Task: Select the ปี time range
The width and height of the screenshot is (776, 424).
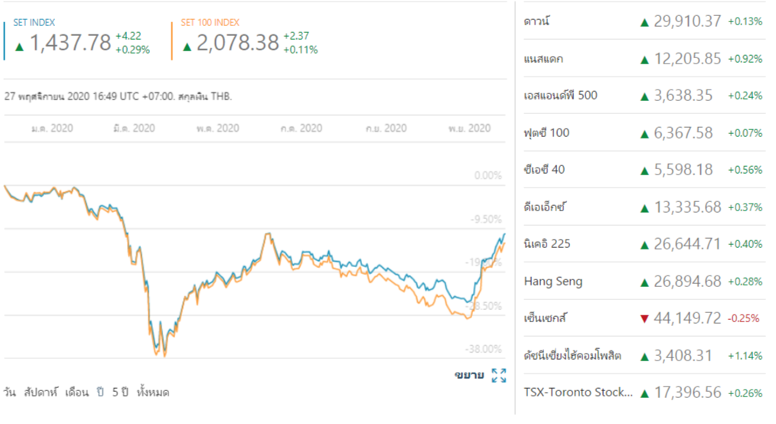Action: (x=99, y=393)
